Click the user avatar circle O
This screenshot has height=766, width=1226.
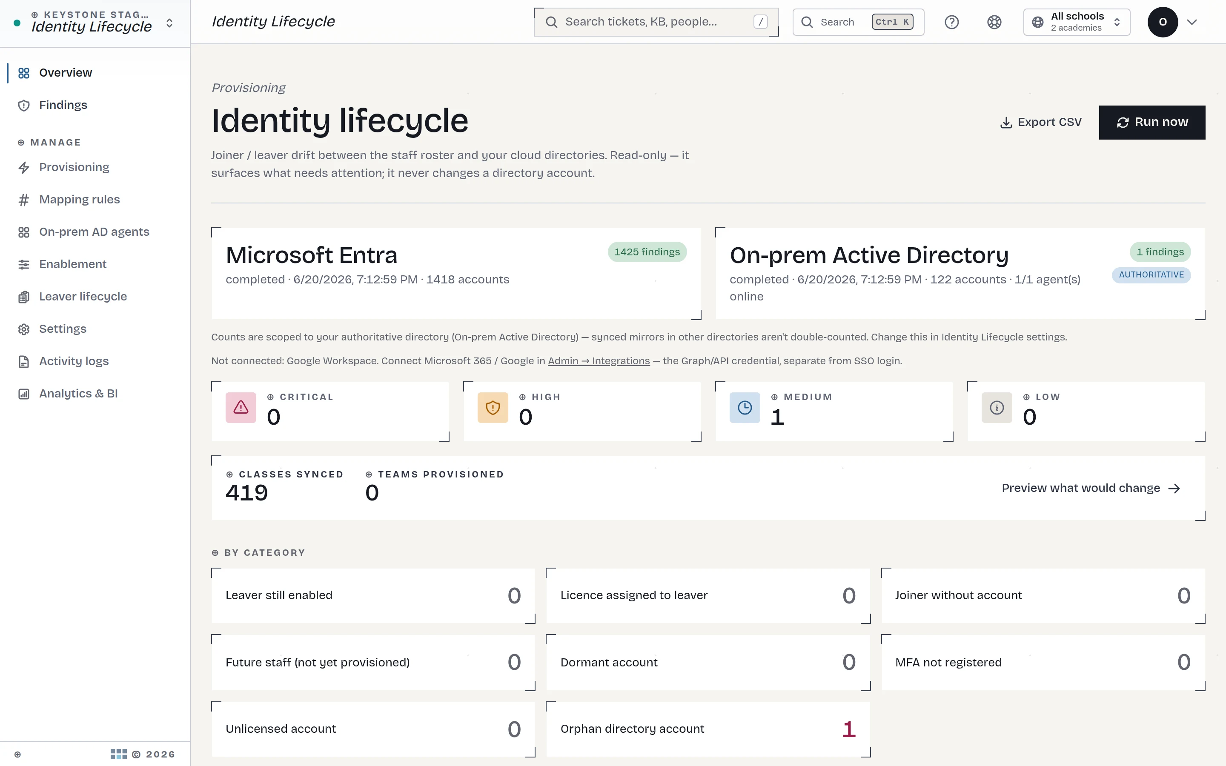(x=1163, y=22)
